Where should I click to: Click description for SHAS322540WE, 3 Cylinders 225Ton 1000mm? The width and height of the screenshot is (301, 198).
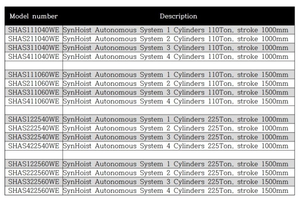click(178, 137)
